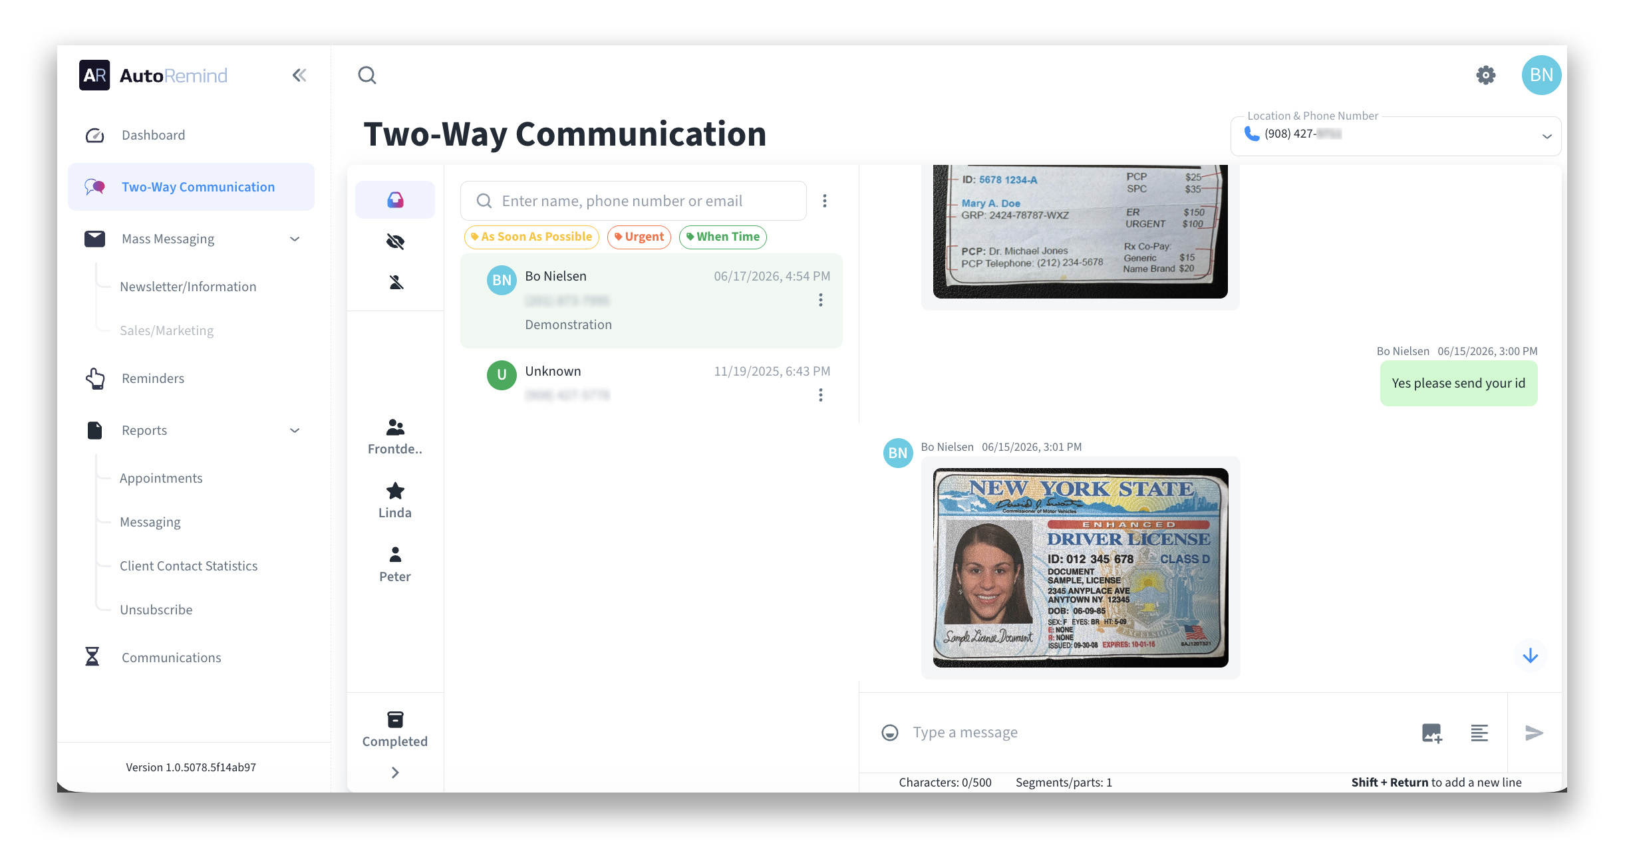Screen dimensions: 1627x867
Task: Filter by As Soon As Possible tag
Action: click(531, 237)
